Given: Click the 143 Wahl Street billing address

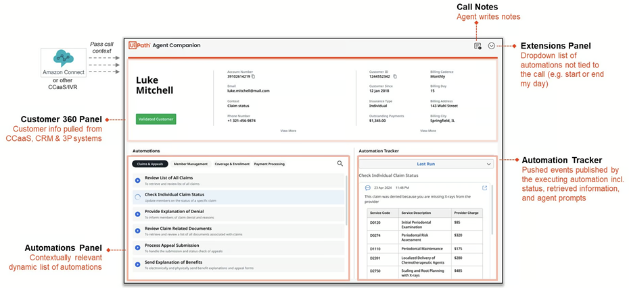Looking at the screenshot, I should [444, 106].
